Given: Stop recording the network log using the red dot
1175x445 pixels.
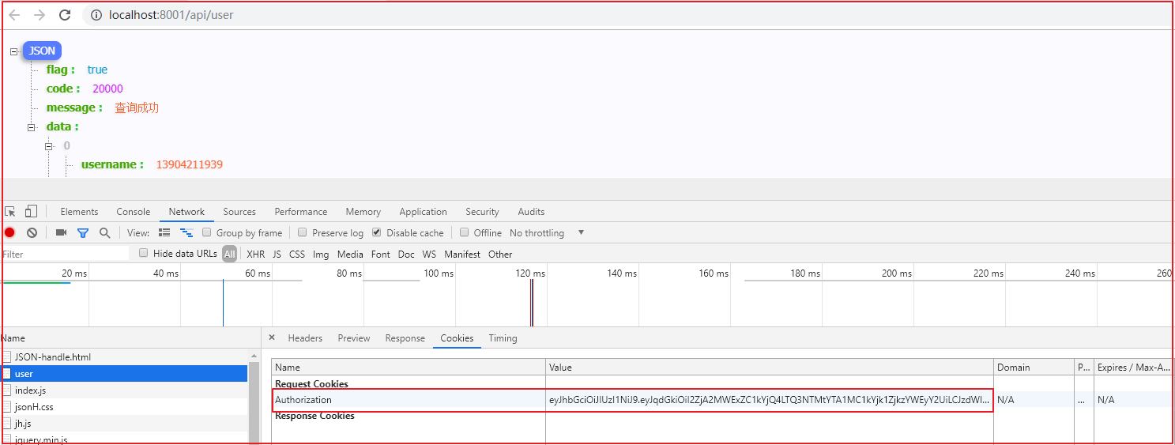Looking at the screenshot, I should click(9, 232).
